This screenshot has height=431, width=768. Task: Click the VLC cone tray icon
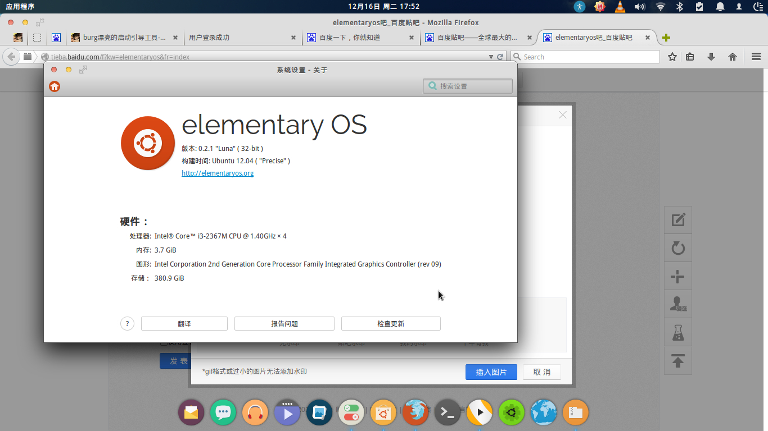coord(620,7)
